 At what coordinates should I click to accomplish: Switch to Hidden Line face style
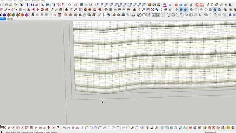[206, 10]
